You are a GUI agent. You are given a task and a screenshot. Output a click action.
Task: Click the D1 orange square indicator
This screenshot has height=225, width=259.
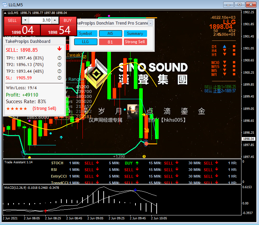[234, 46]
